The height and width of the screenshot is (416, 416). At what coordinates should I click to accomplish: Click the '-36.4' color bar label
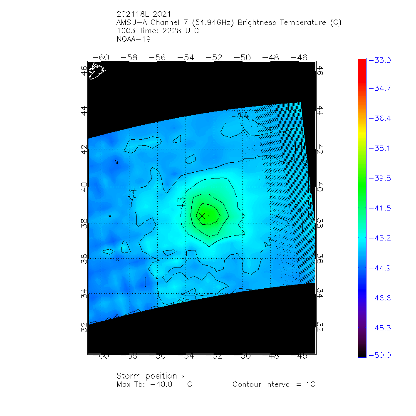point(380,118)
